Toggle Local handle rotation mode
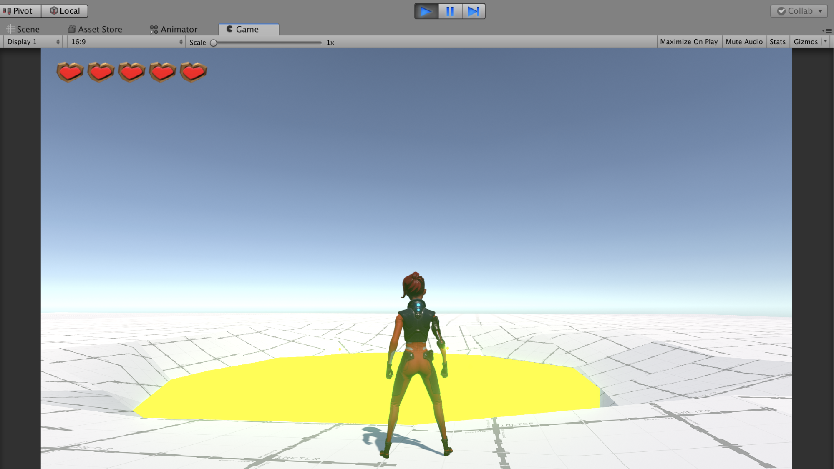 click(65, 11)
